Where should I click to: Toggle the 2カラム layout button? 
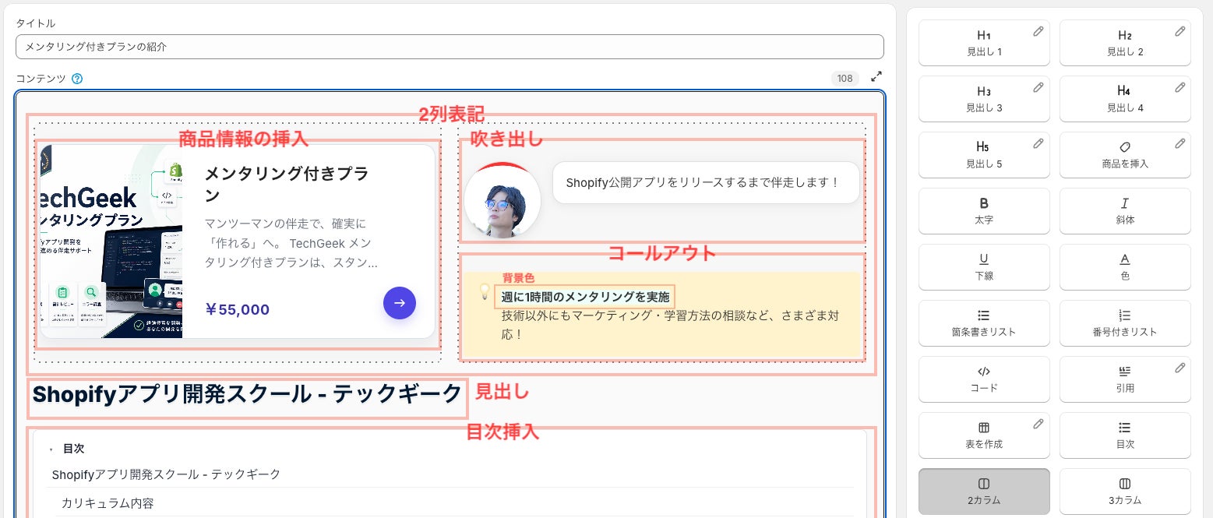click(x=984, y=492)
